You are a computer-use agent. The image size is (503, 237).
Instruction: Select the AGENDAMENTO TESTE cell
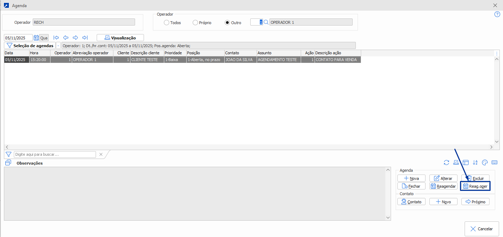(x=279, y=60)
